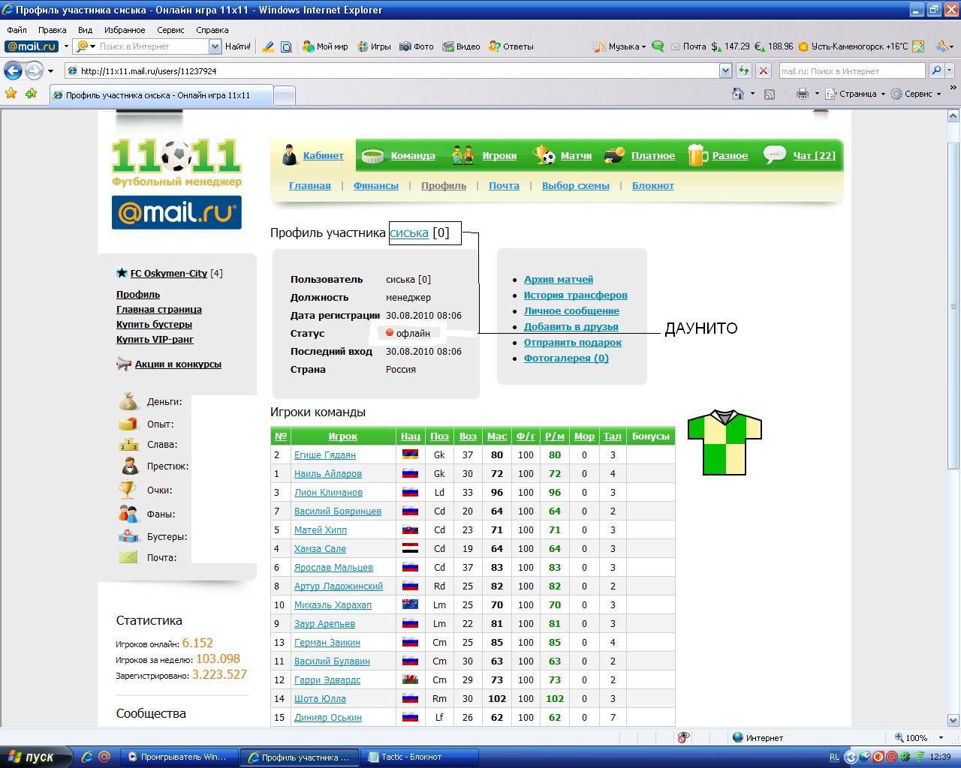Click the browser Back arrow button
961x768 pixels.
coord(13,70)
